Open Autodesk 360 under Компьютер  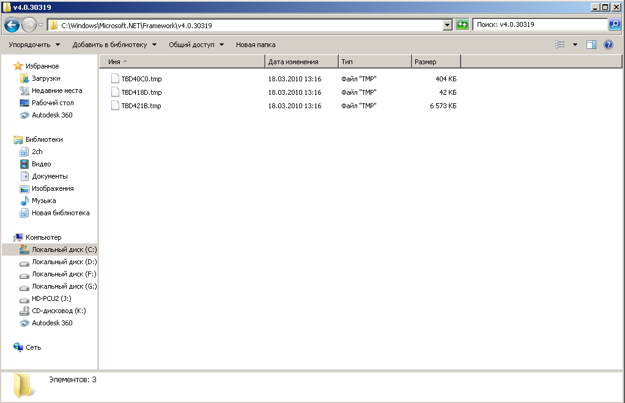(x=52, y=324)
